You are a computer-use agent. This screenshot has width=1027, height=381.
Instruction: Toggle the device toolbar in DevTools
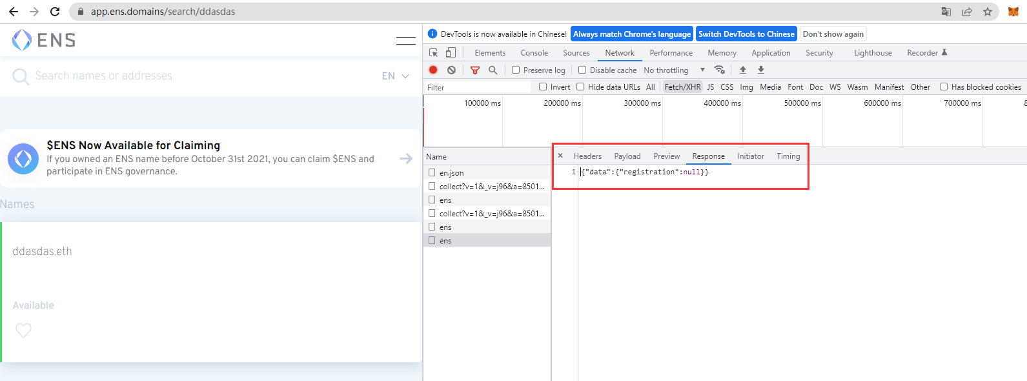click(x=451, y=53)
